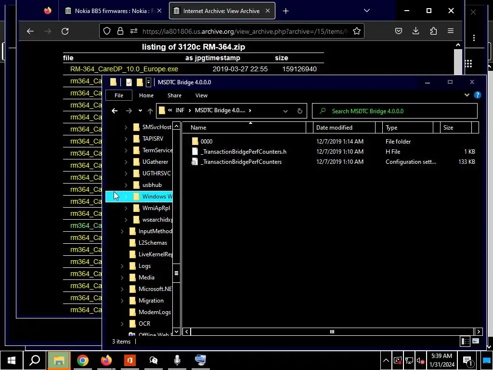
Task: Click muted volume icon in tray
Action: (420, 360)
